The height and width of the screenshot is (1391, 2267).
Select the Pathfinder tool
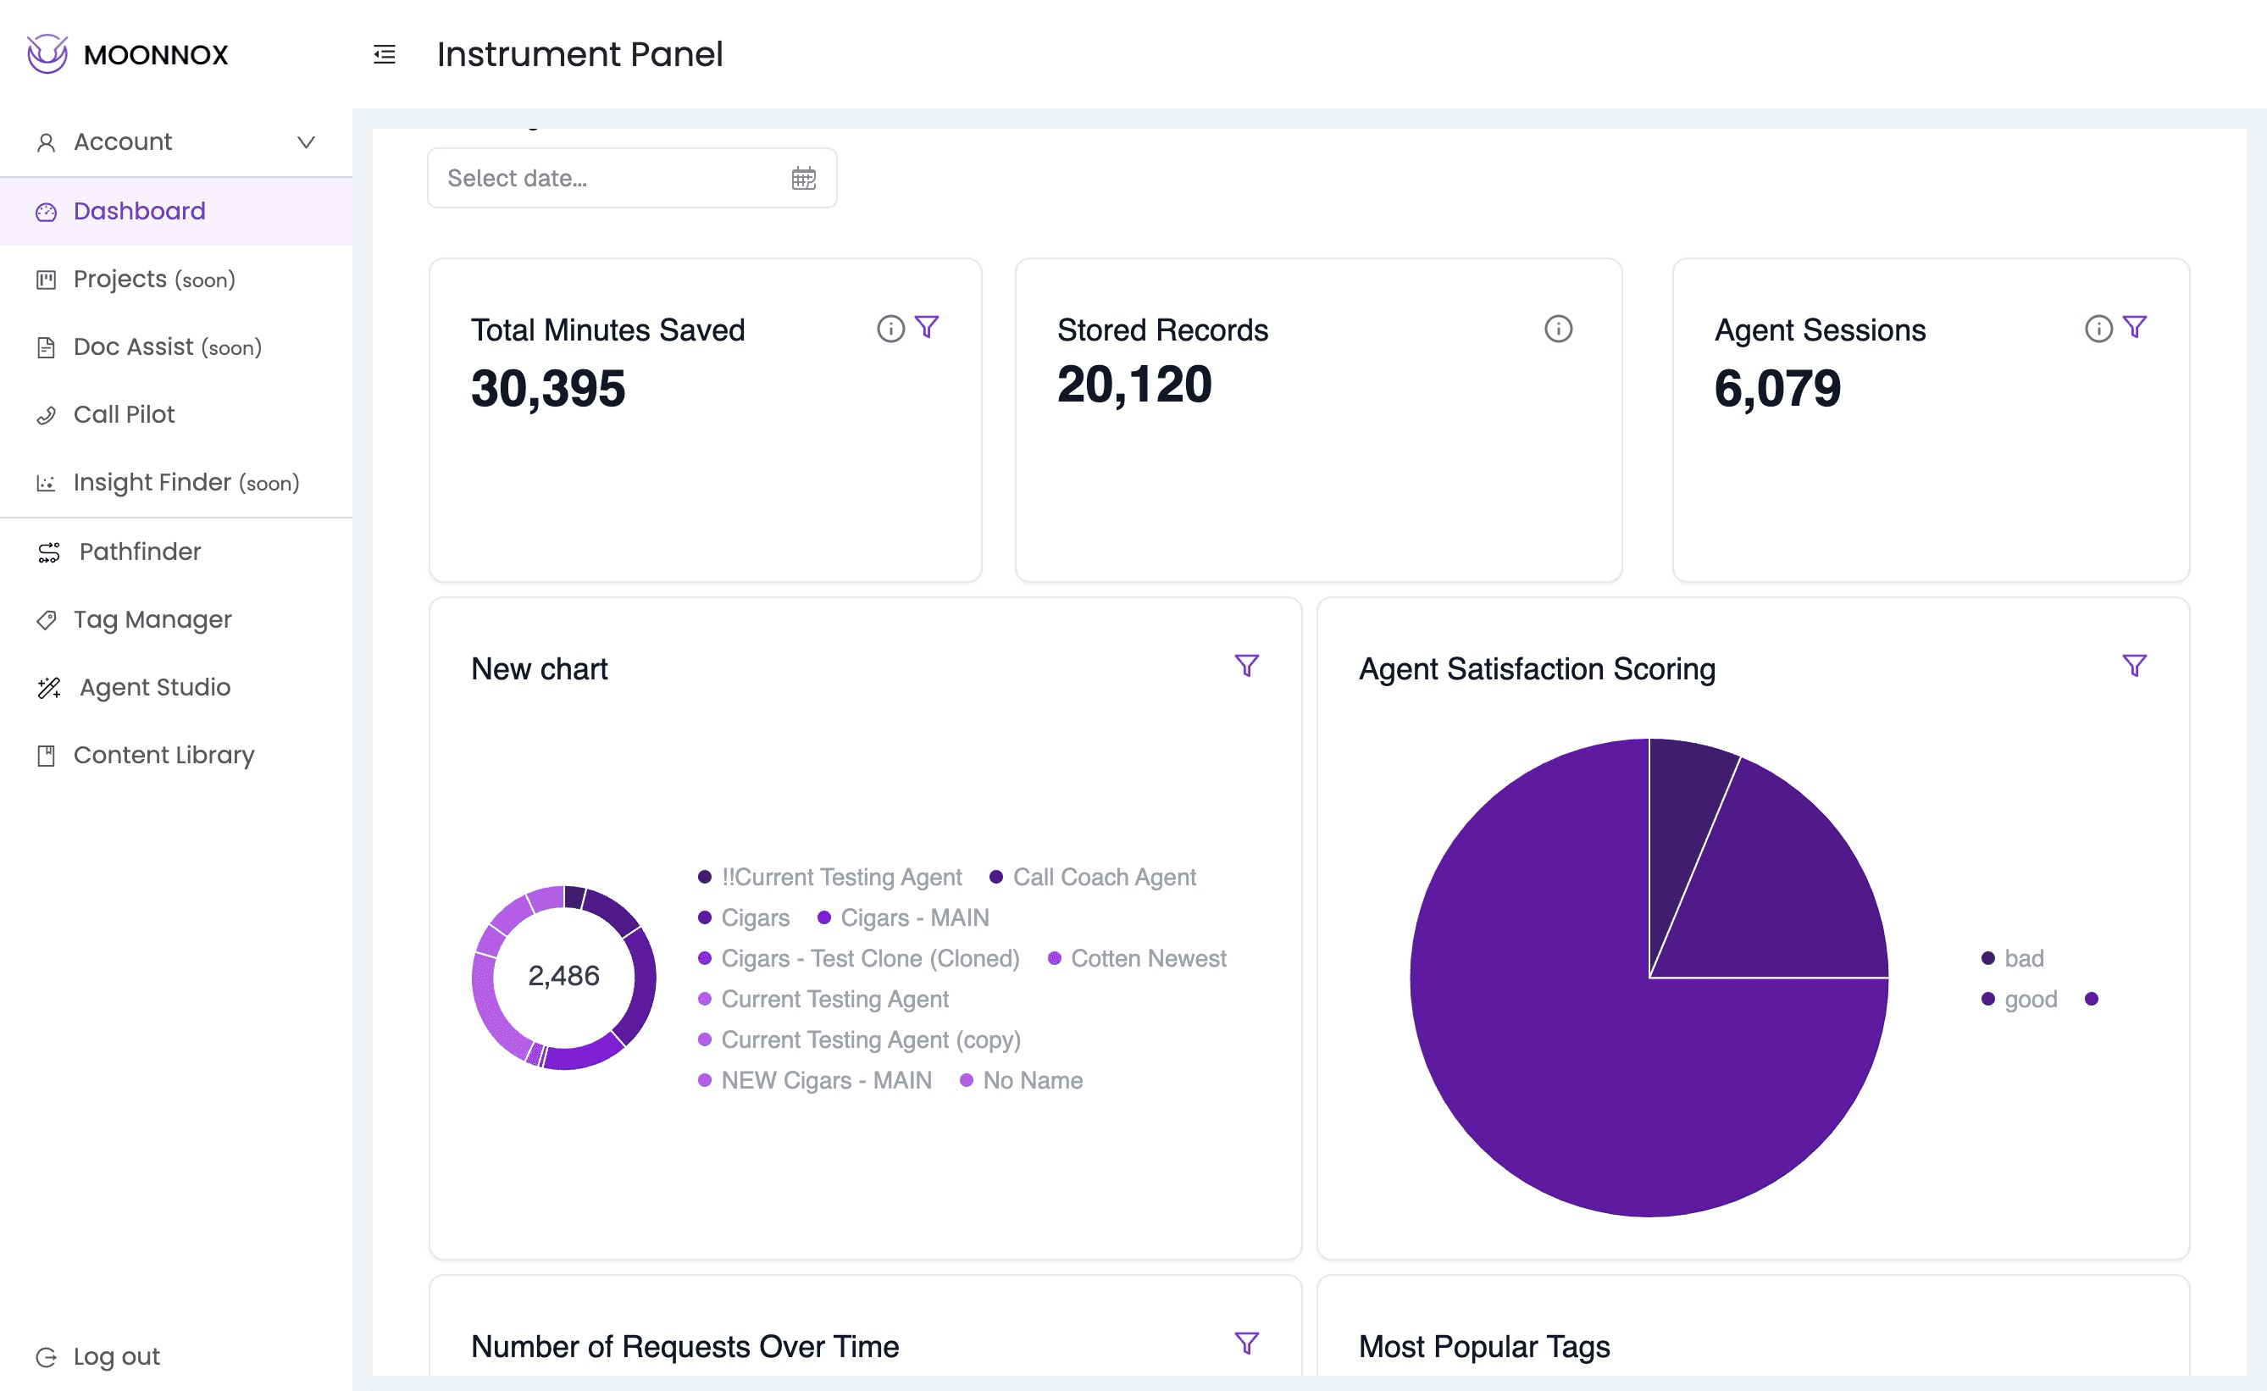[139, 551]
